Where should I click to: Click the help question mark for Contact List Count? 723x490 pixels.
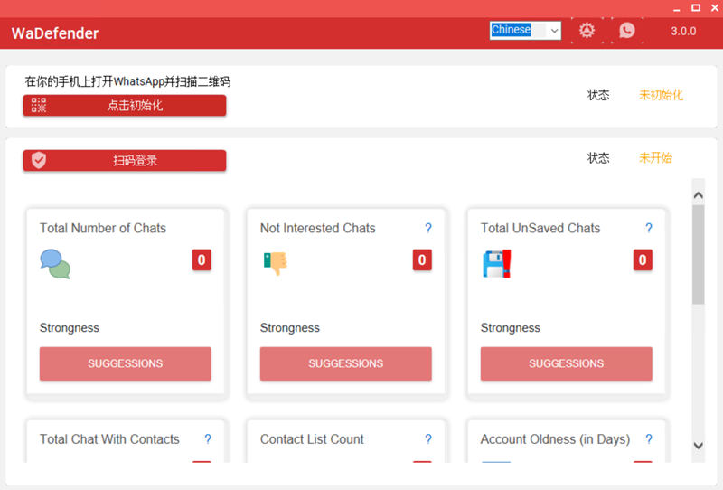point(428,439)
